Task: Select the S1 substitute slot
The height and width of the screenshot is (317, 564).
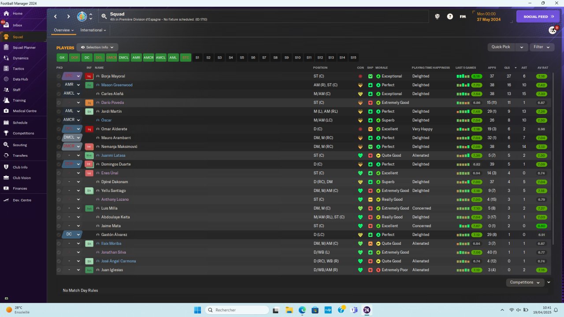Action: point(197,58)
